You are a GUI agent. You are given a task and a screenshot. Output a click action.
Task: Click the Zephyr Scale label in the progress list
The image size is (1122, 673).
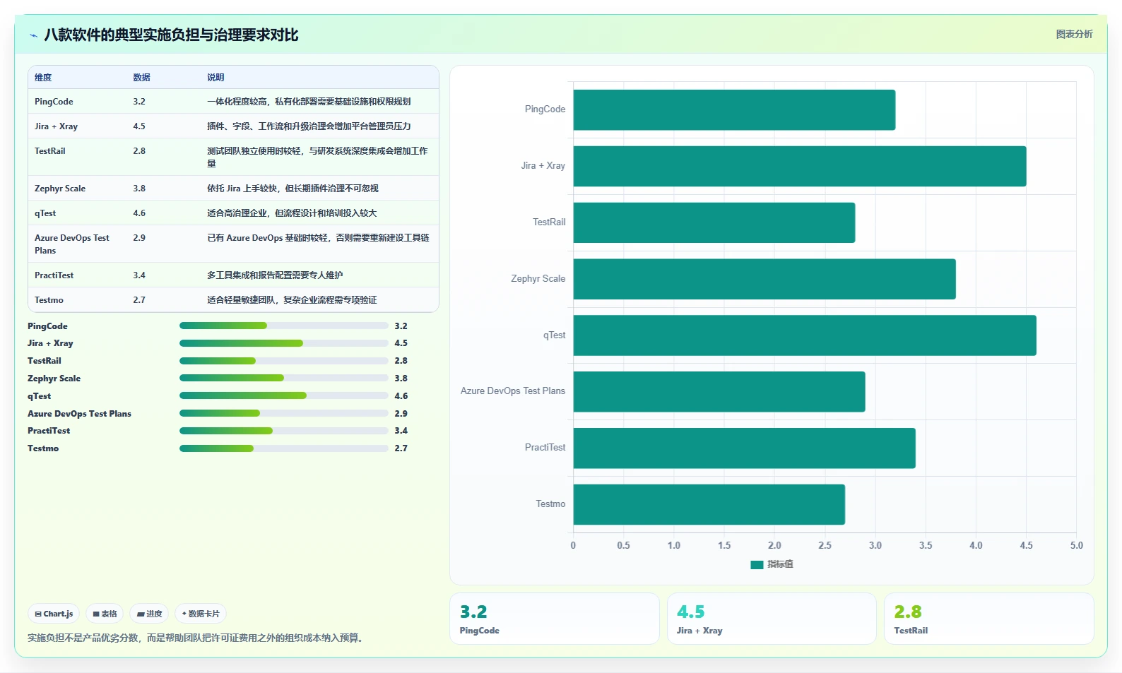click(x=54, y=379)
